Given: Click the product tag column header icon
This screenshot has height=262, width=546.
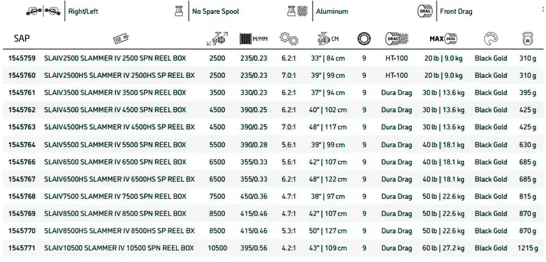Looking at the screenshot, I should (121, 39).
